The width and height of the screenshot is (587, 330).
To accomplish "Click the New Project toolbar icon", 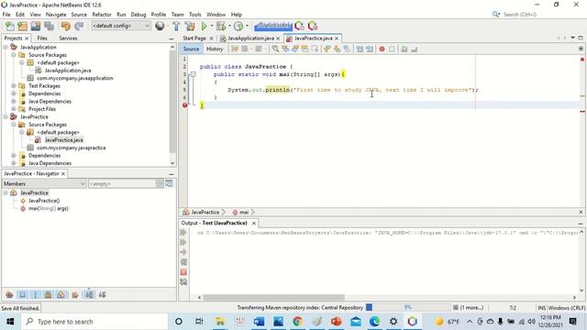I will (22, 26).
